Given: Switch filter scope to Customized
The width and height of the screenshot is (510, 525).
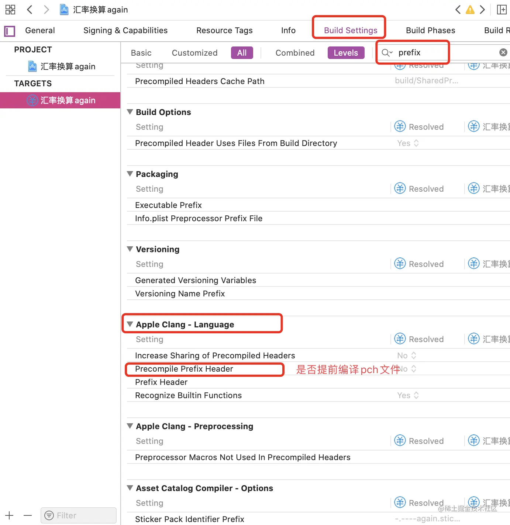Looking at the screenshot, I should pos(195,53).
